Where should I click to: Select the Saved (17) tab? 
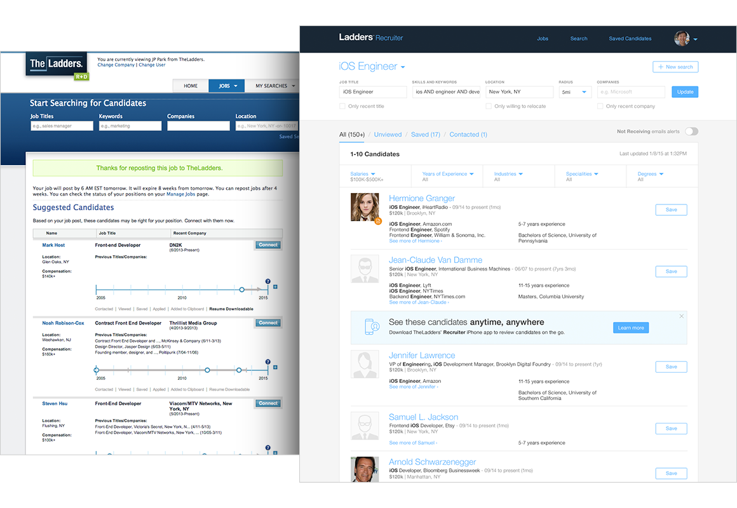tap(426, 135)
